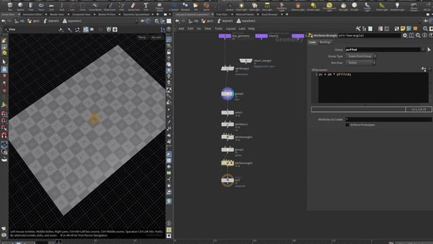Open the Layout menu in network editor
This screenshot has height=244, width=433.
231,28
